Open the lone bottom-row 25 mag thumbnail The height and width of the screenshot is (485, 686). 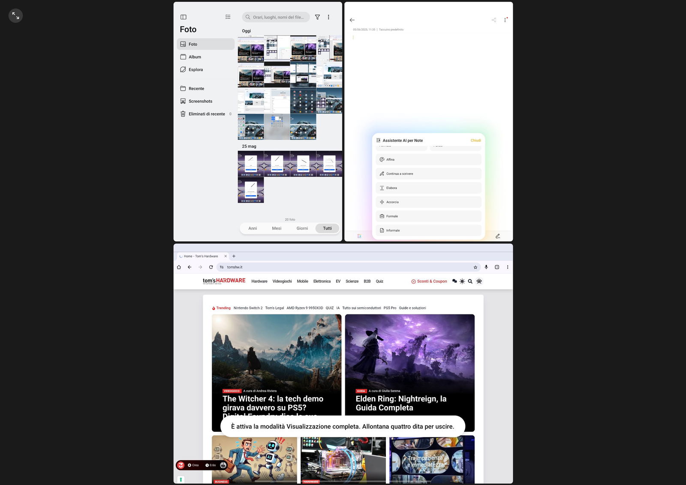pos(251,190)
